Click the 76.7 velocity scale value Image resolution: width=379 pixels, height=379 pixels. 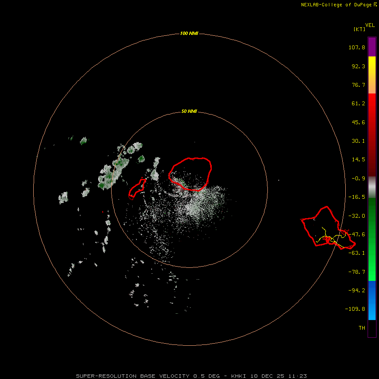(358, 85)
